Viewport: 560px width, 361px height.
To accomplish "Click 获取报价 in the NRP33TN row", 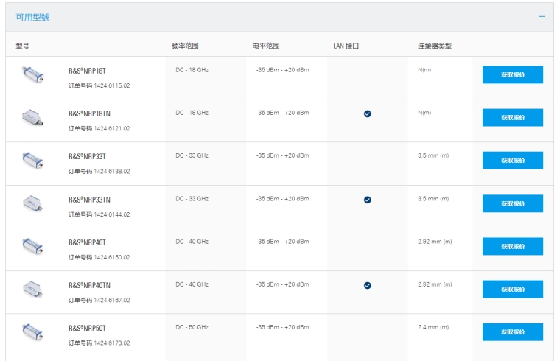I will click(x=512, y=203).
